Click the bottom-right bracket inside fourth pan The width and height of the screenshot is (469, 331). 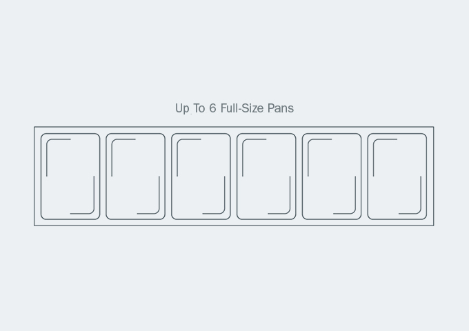[279, 195]
